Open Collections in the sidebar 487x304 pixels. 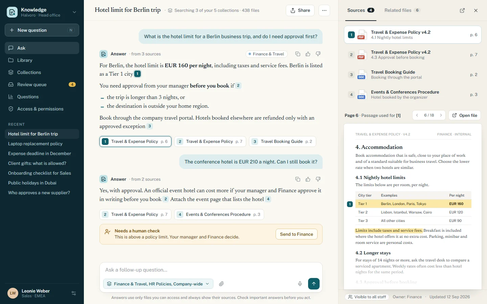click(42, 72)
